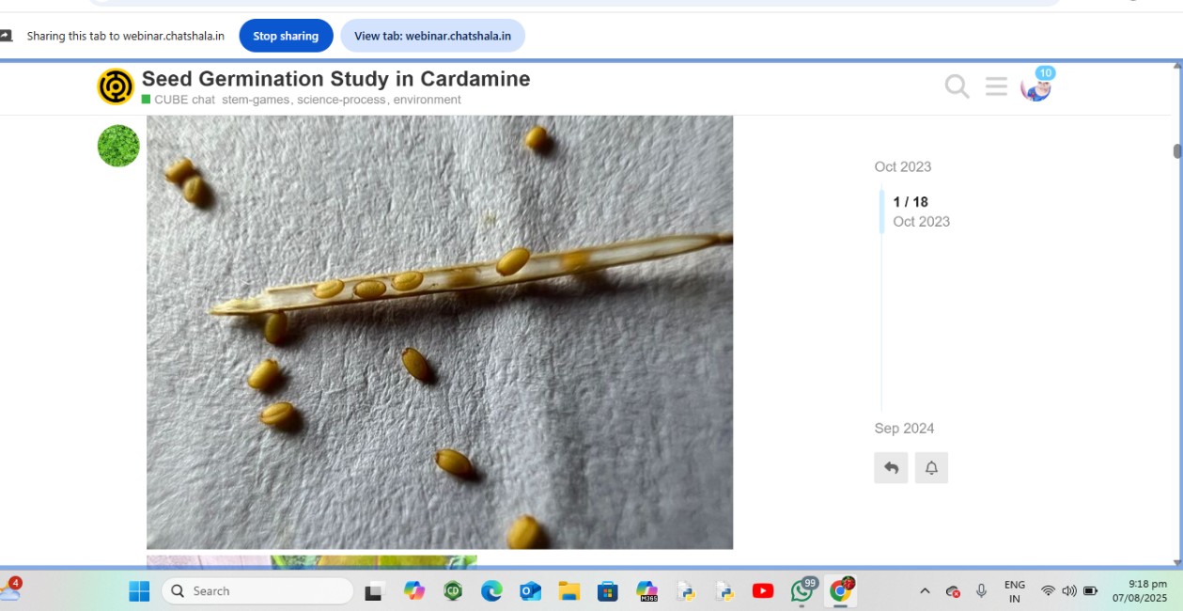Open the CUBE chat category link
1183x611 pixels.
click(184, 100)
